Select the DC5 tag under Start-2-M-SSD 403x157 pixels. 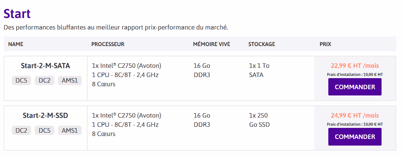(x=44, y=130)
